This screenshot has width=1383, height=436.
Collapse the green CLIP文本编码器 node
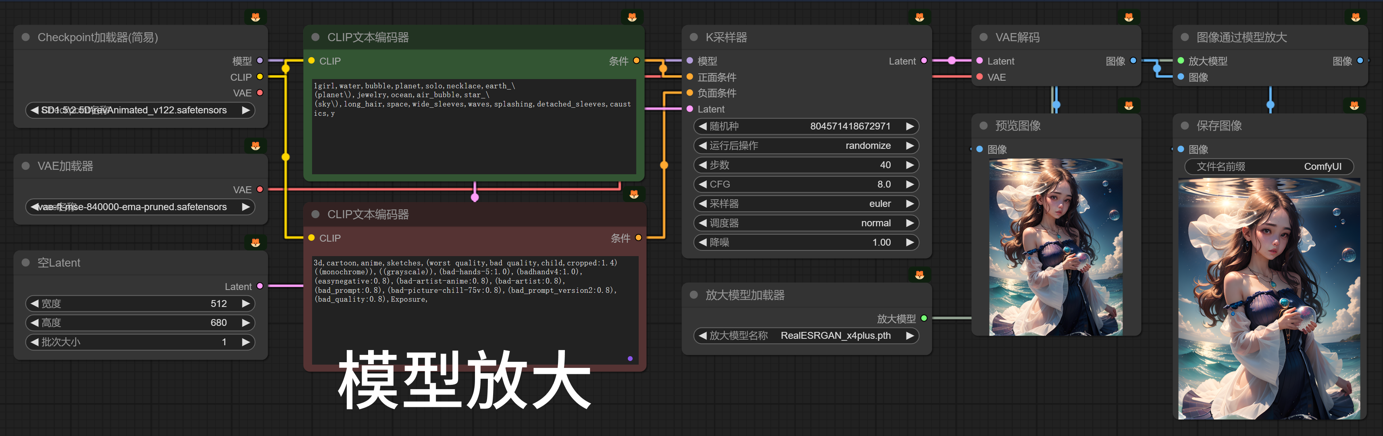pyautogui.click(x=316, y=37)
